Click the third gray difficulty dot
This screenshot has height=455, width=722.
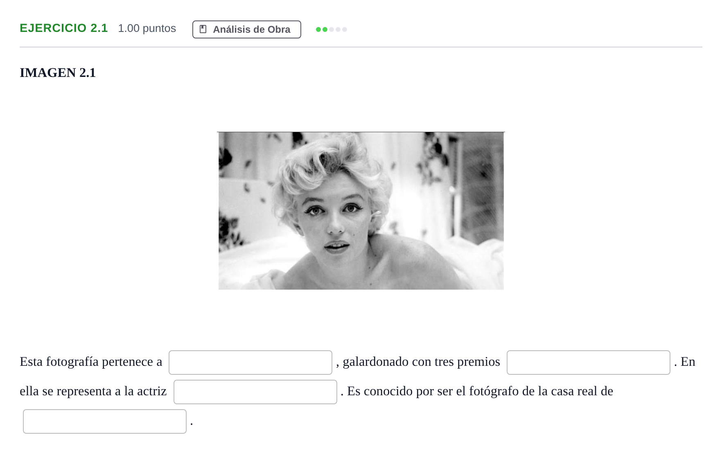pyautogui.click(x=332, y=29)
